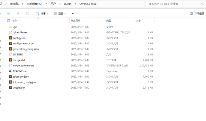Go to 用户 in breadcrumb path
The width and height of the screenshot is (206, 121).
(x=53, y=4)
